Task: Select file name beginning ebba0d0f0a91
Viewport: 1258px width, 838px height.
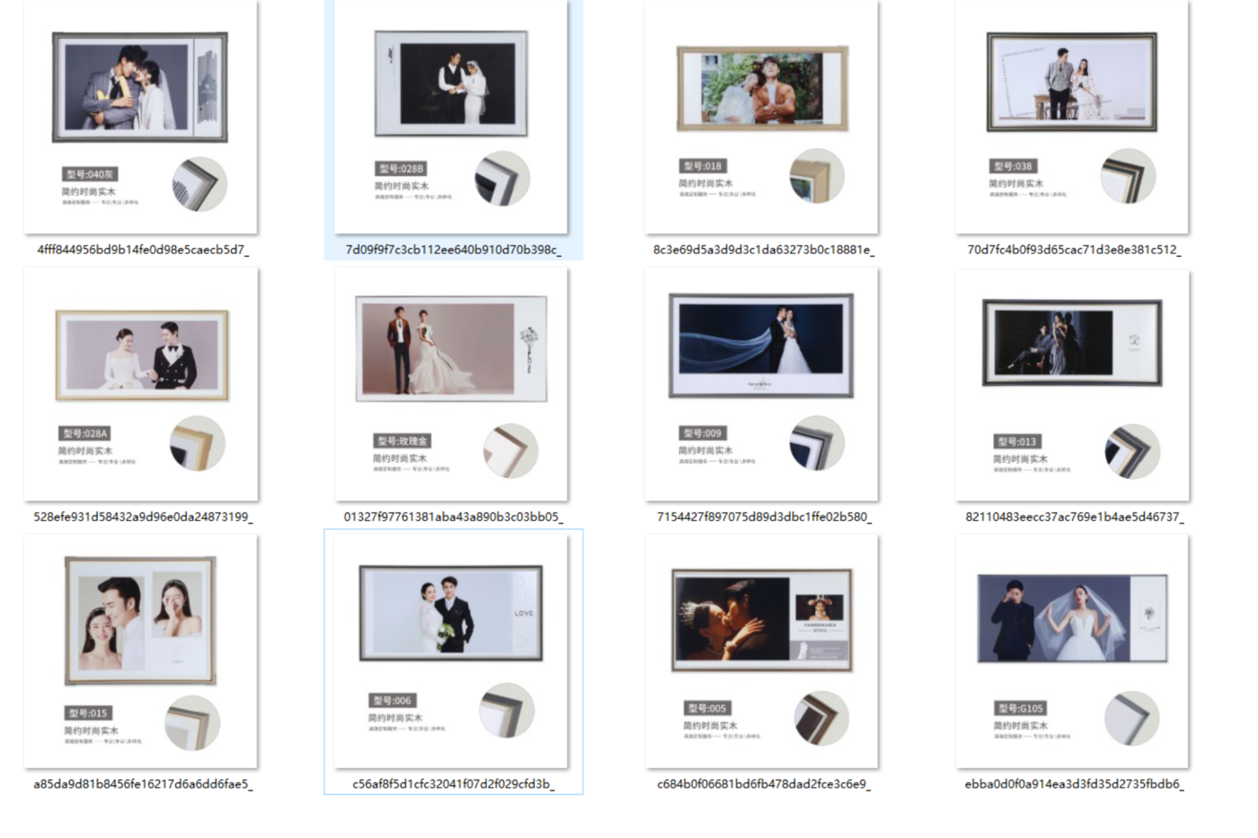Action: [1074, 784]
